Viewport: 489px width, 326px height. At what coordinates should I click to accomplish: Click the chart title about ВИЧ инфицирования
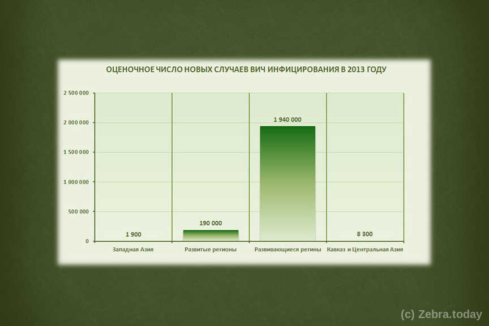tap(246, 70)
